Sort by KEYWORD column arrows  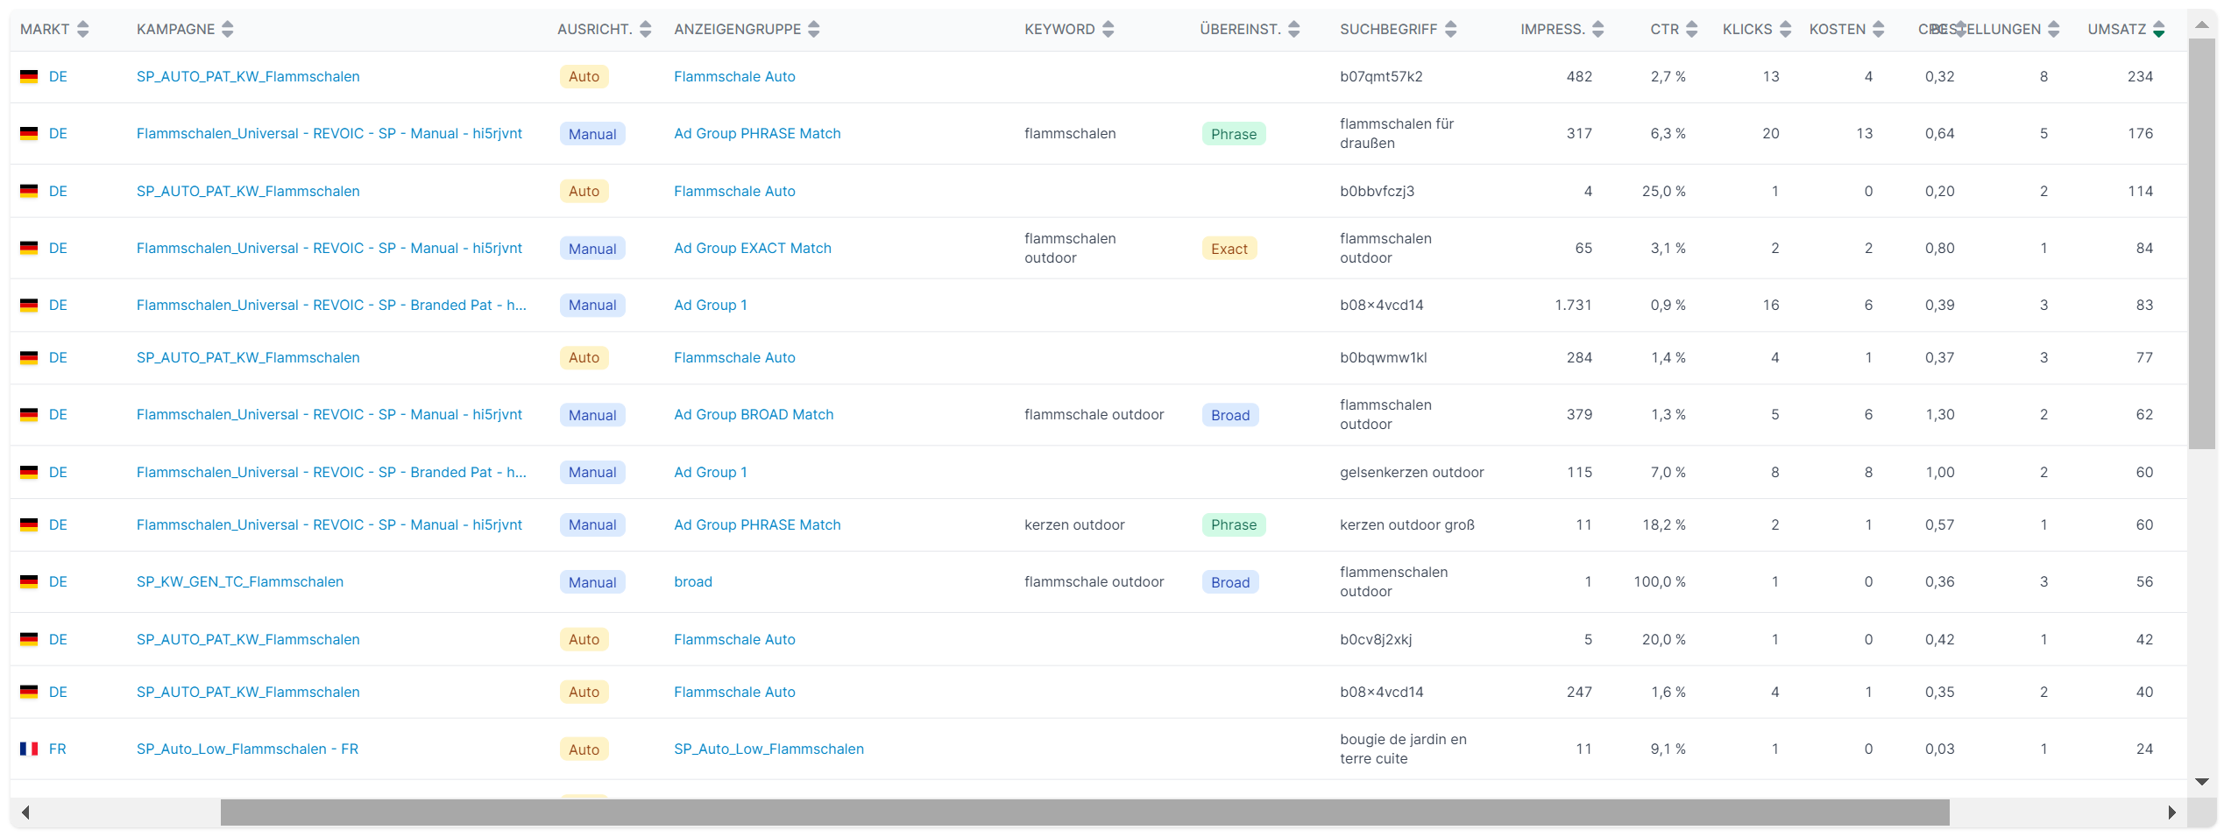tap(1108, 29)
